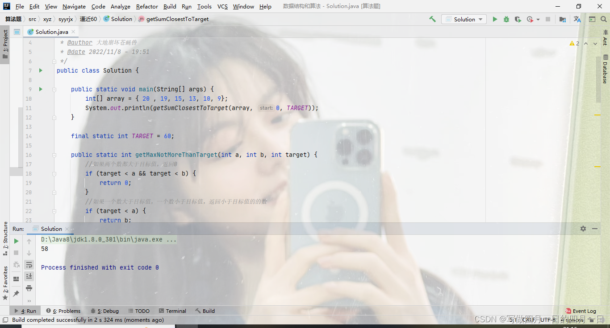Build the project with the hammer icon

(432, 19)
